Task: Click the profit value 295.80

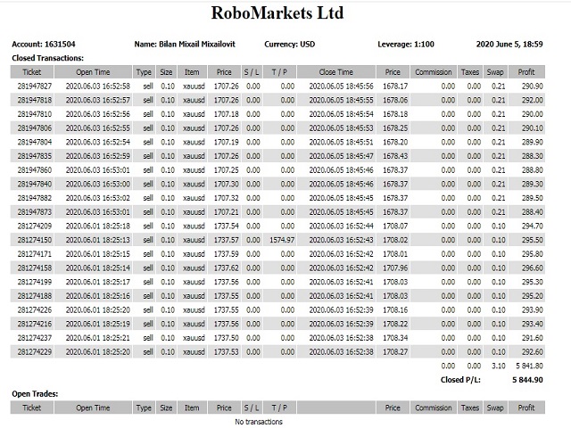Action: (532, 254)
